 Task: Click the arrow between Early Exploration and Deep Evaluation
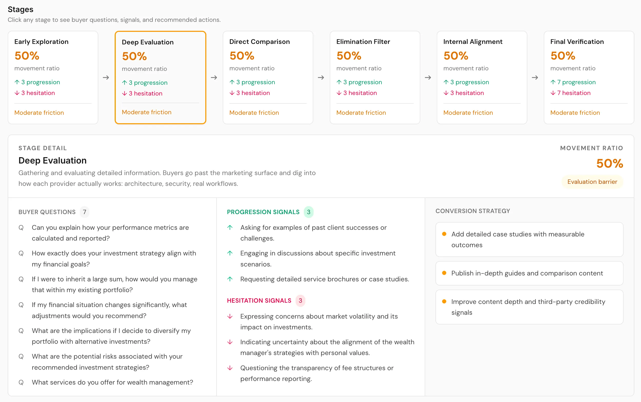(x=106, y=78)
